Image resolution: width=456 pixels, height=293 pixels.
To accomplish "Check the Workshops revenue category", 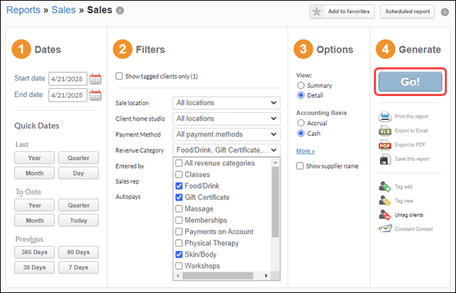I will [x=179, y=266].
